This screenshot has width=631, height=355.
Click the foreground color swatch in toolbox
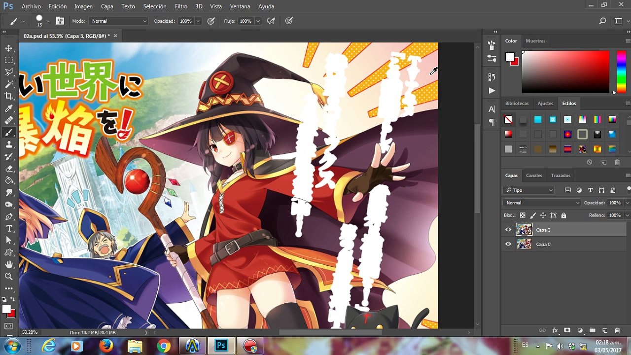[6, 309]
